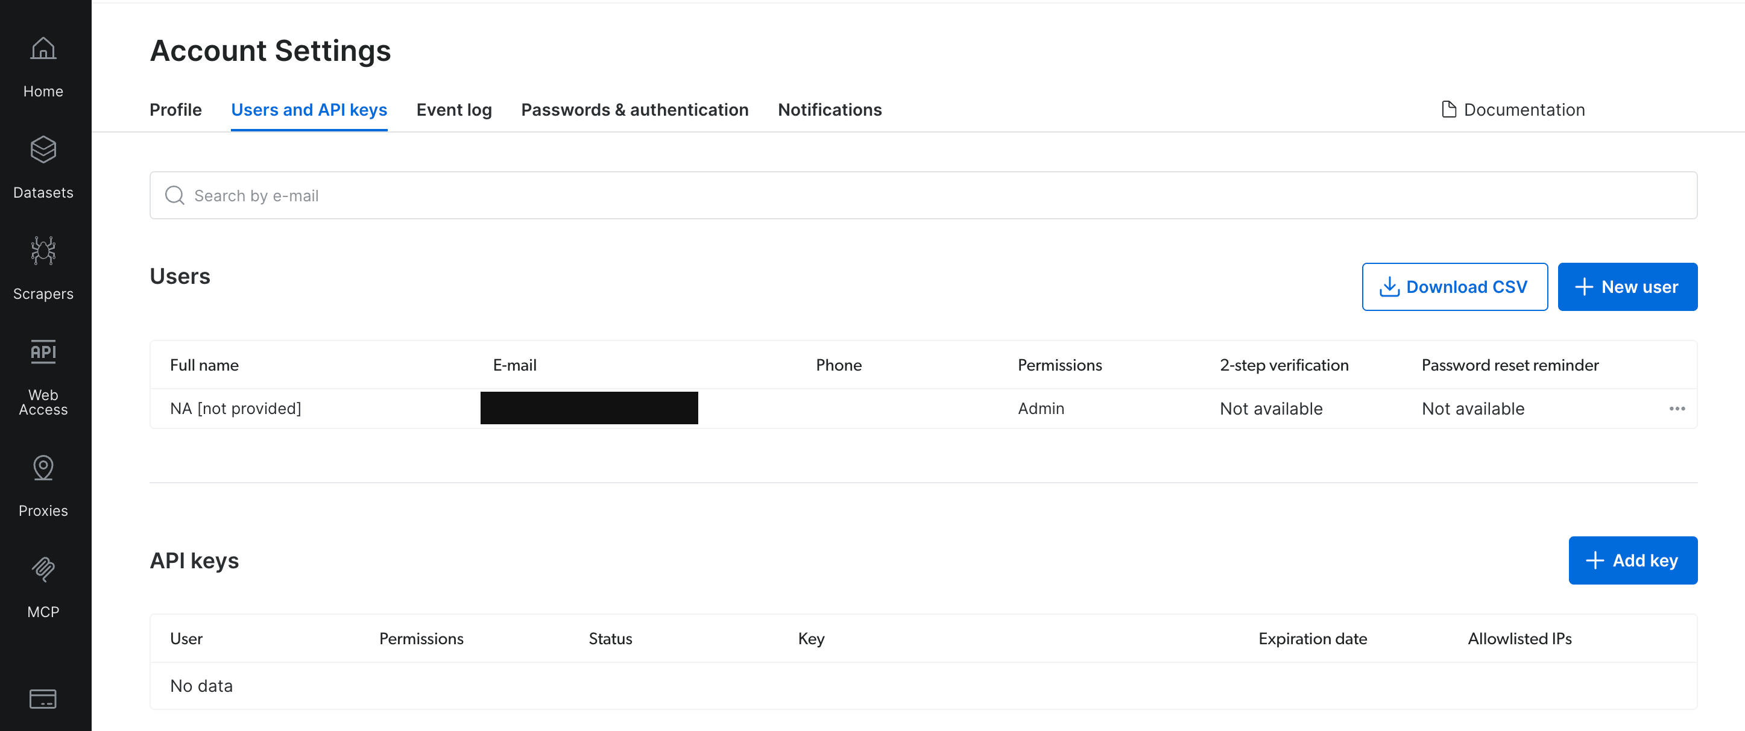The height and width of the screenshot is (731, 1745).
Task: Click the Status column header
Action: click(610, 638)
